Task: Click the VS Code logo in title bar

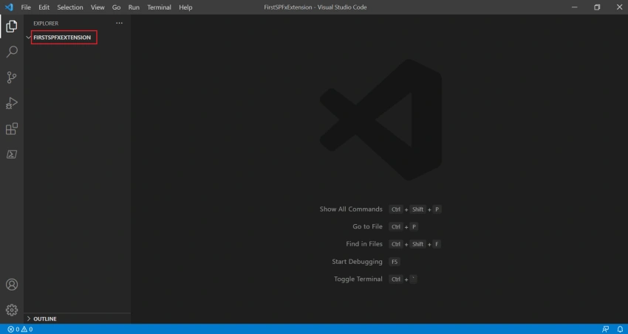Action: click(9, 7)
